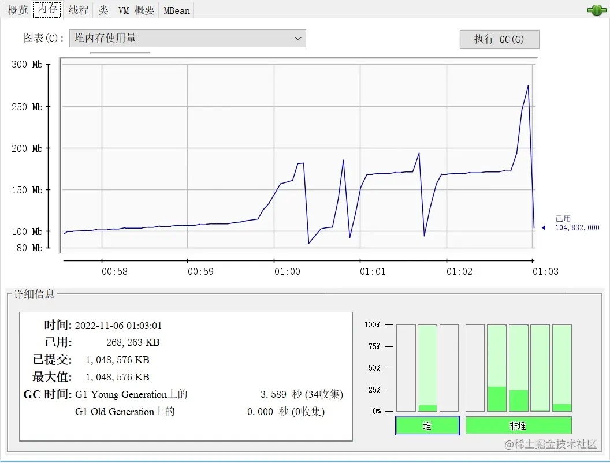Click the 详细信息 panel title

pyautogui.click(x=34, y=294)
